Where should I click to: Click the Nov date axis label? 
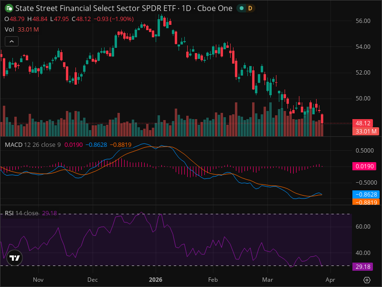[38, 280]
